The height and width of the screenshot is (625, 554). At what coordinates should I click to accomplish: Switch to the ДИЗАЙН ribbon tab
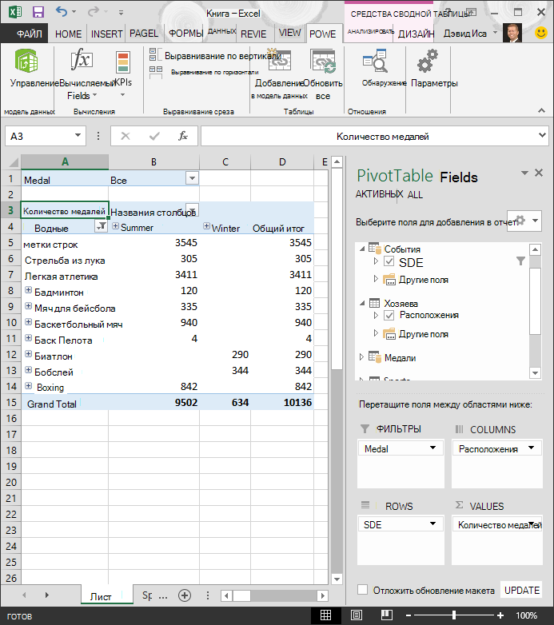[x=416, y=34]
